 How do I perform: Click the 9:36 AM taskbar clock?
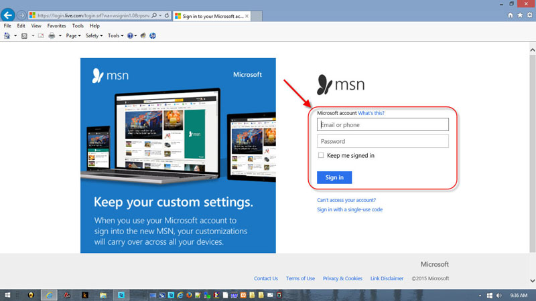[519, 295]
